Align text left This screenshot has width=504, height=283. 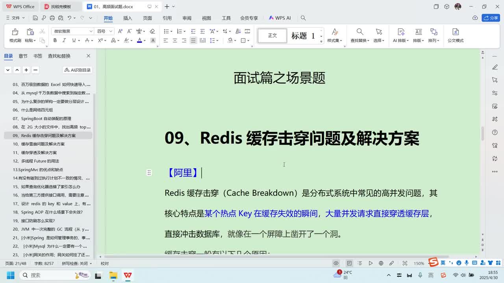[166, 40]
